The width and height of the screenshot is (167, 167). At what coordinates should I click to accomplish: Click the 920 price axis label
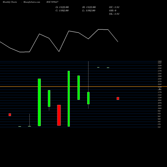[159, 119]
